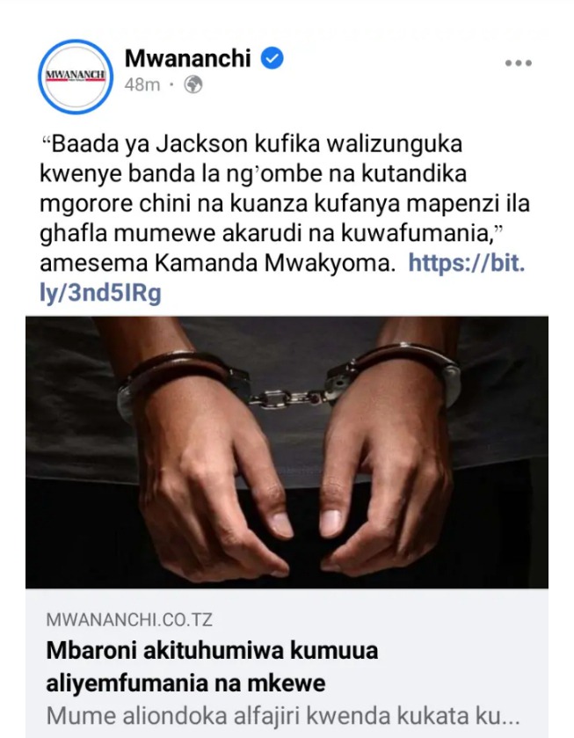The width and height of the screenshot is (574, 738).
Task: Open the bit.ly/3nd5IRg link
Action: [282, 278]
